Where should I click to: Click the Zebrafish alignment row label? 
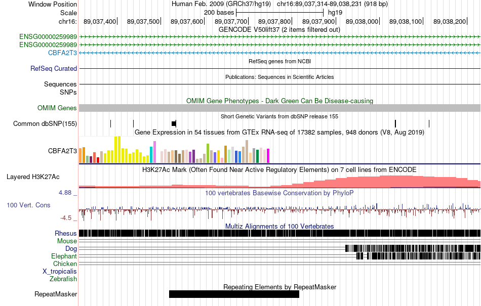(x=63, y=279)
